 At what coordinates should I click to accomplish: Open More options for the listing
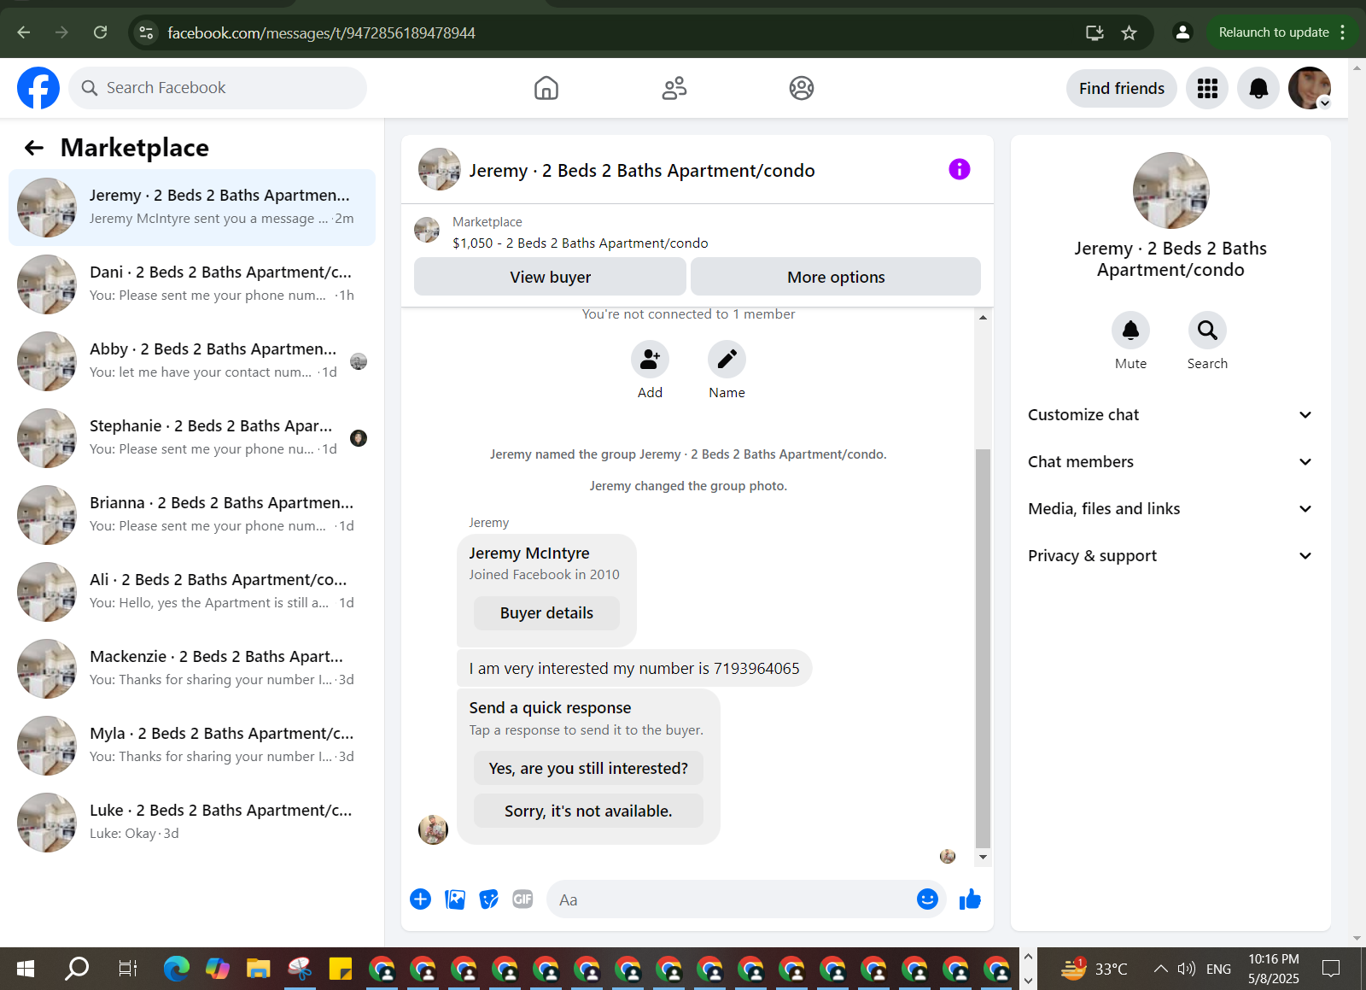(836, 277)
